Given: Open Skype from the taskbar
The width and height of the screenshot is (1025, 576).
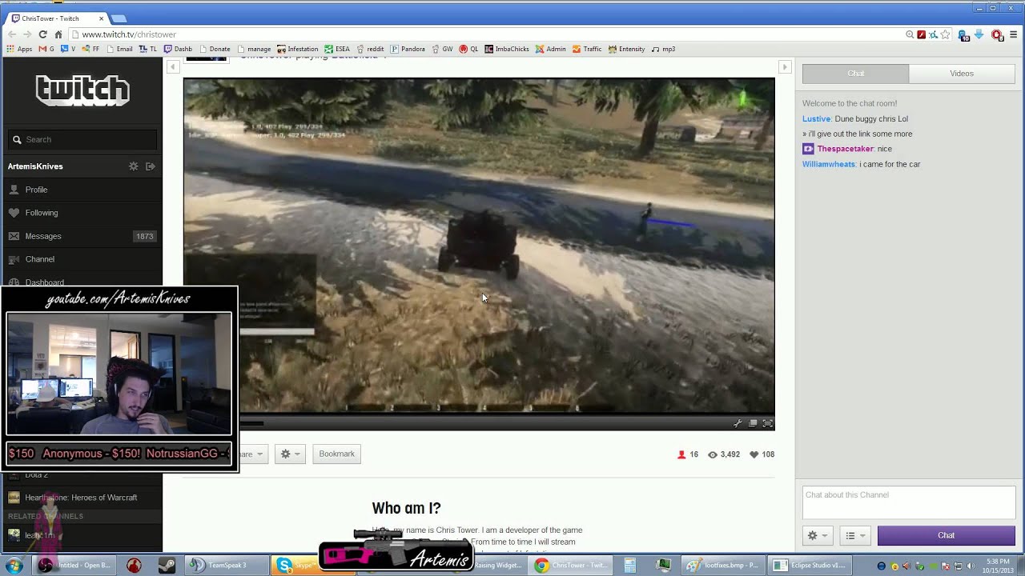Looking at the screenshot, I should pos(295,566).
